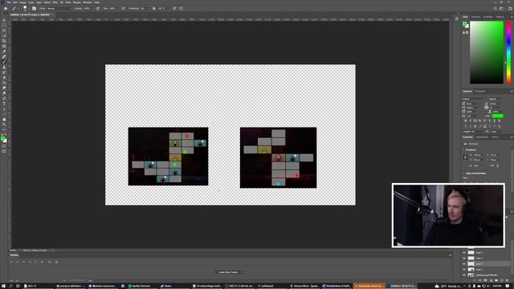Click the green color picker field
This screenshot has width=514, height=289.
coord(487,52)
